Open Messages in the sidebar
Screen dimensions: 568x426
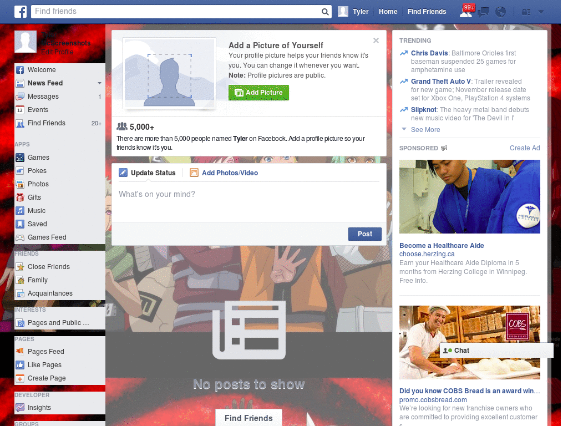[x=60, y=97]
